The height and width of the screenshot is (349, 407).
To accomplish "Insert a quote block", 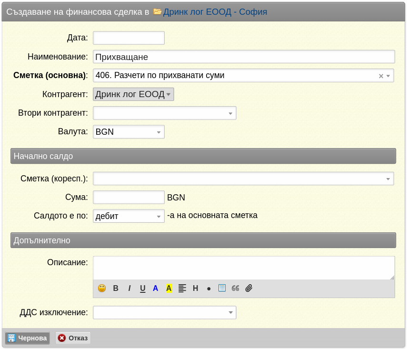I will (x=235, y=288).
